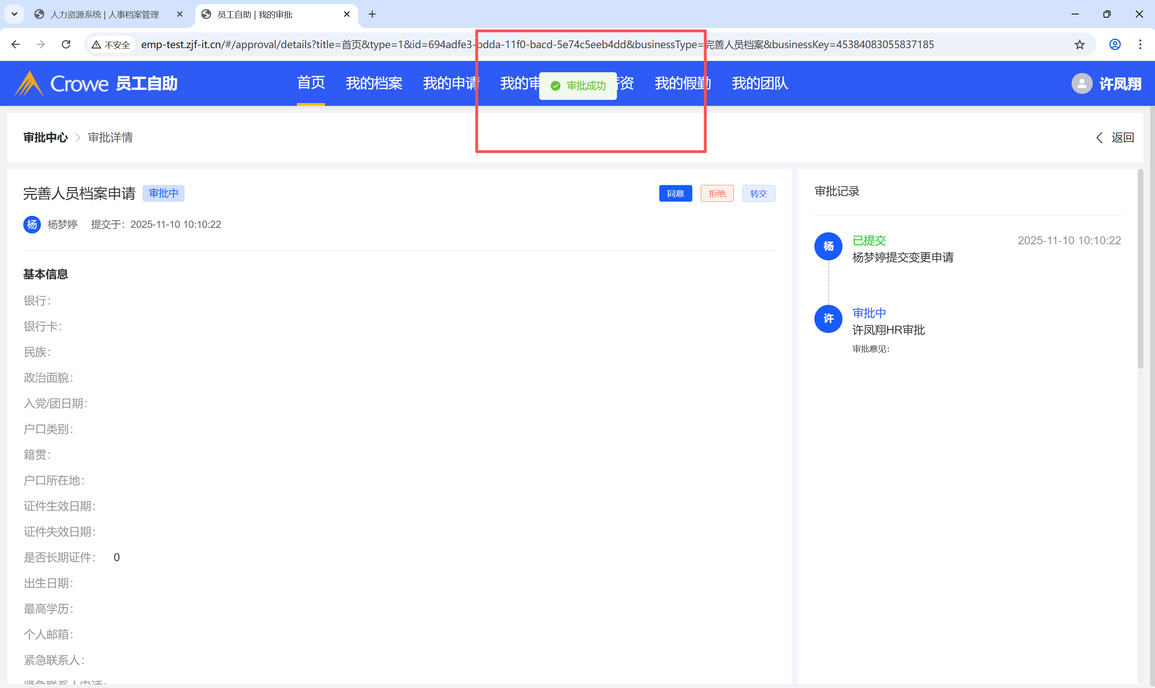Go to the 我的档案 menu

[x=373, y=83]
